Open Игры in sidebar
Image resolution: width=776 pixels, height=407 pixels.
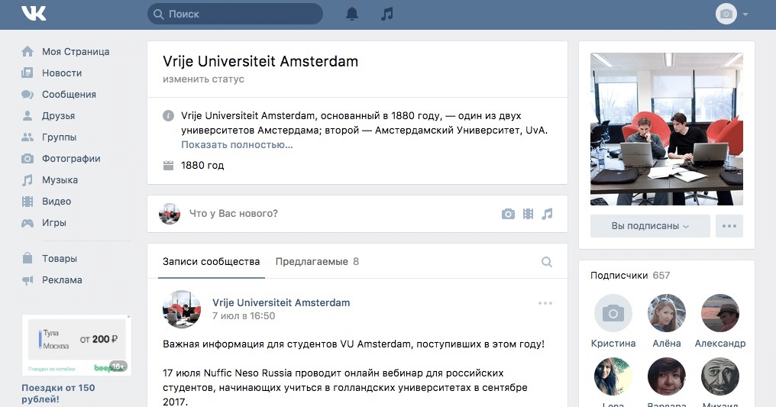tap(54, 223)
